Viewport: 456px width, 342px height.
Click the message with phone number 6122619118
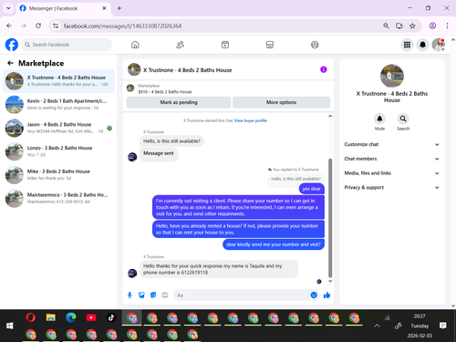[x=219, y=269]
